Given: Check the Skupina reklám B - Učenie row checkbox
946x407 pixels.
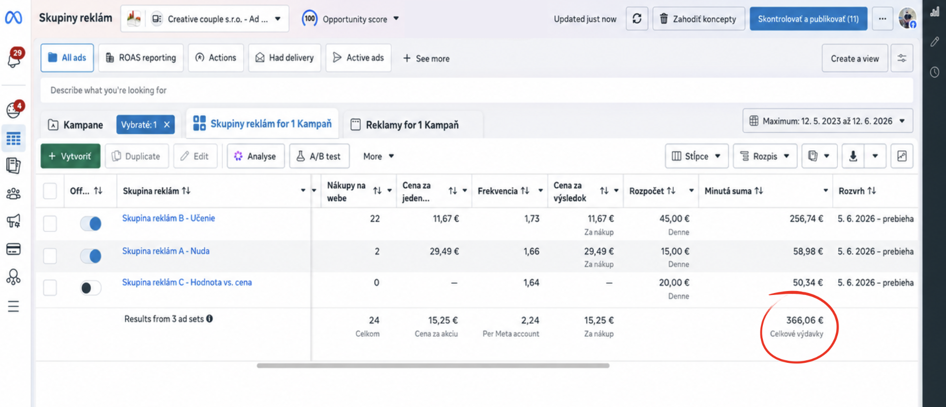Looking at the screenshot, I should pyautogui.click(x=50, y=224).
